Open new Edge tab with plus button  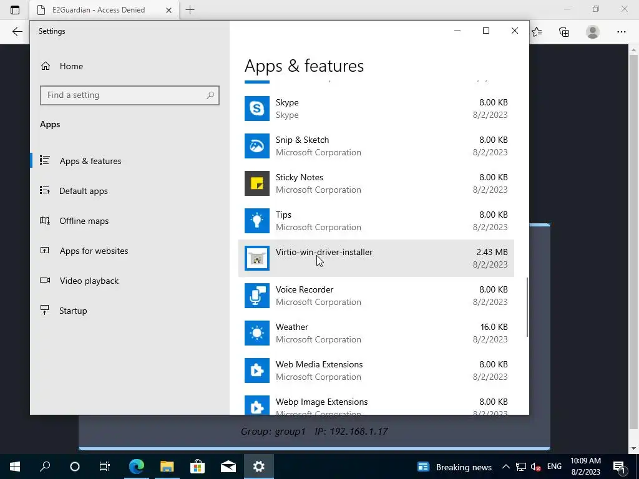(190, 10)
